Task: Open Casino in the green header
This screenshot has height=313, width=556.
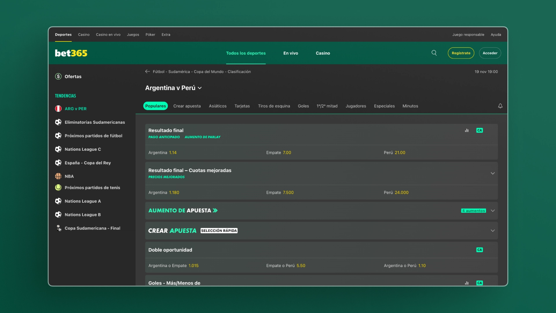Action: coord(323,53)
